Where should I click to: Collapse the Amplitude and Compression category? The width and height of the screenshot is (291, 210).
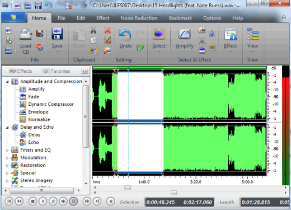tap(7, 82)
